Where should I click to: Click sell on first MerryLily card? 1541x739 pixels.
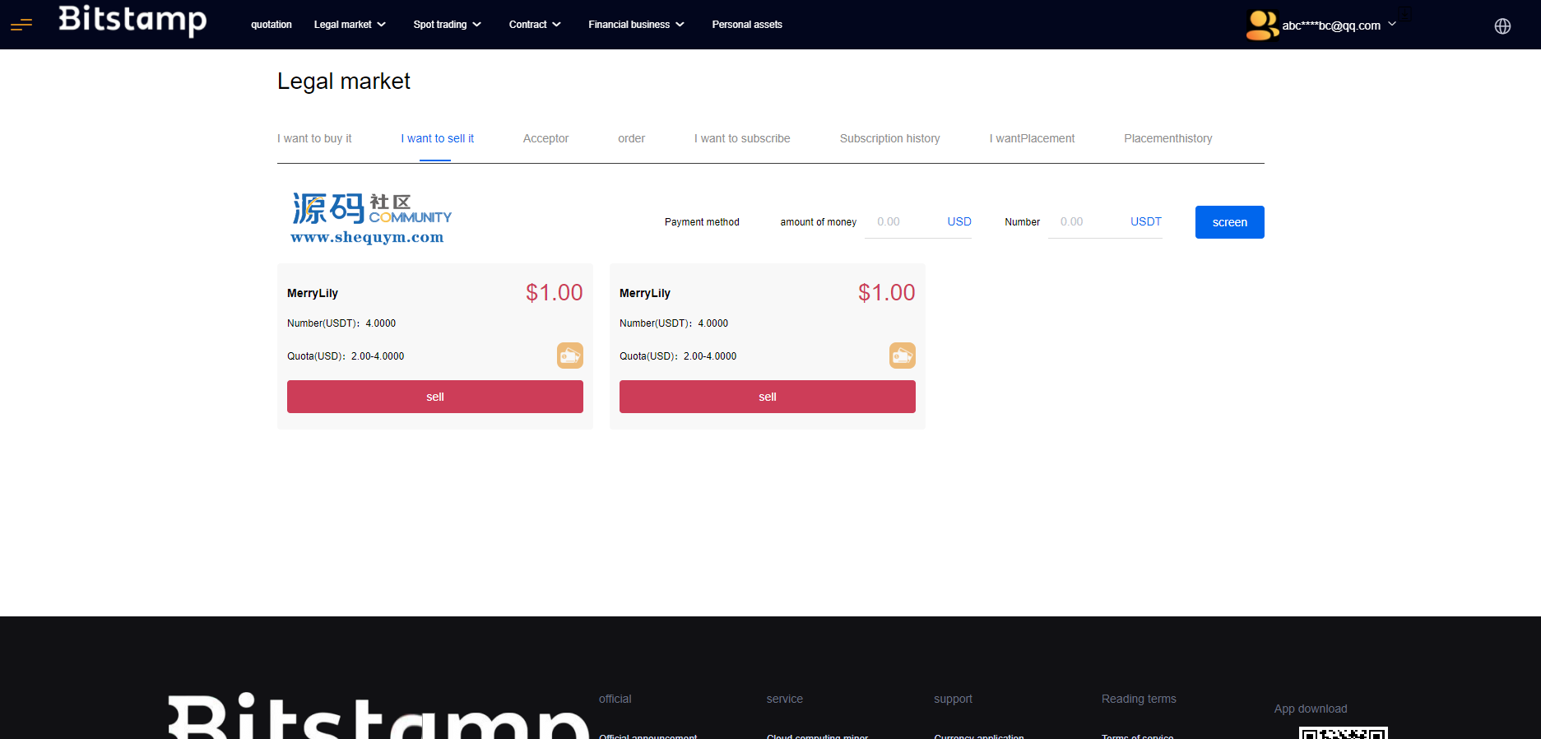click(435, 397)
